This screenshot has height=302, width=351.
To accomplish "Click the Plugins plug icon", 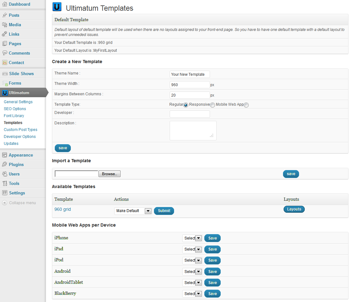I will tap(4, 164).
